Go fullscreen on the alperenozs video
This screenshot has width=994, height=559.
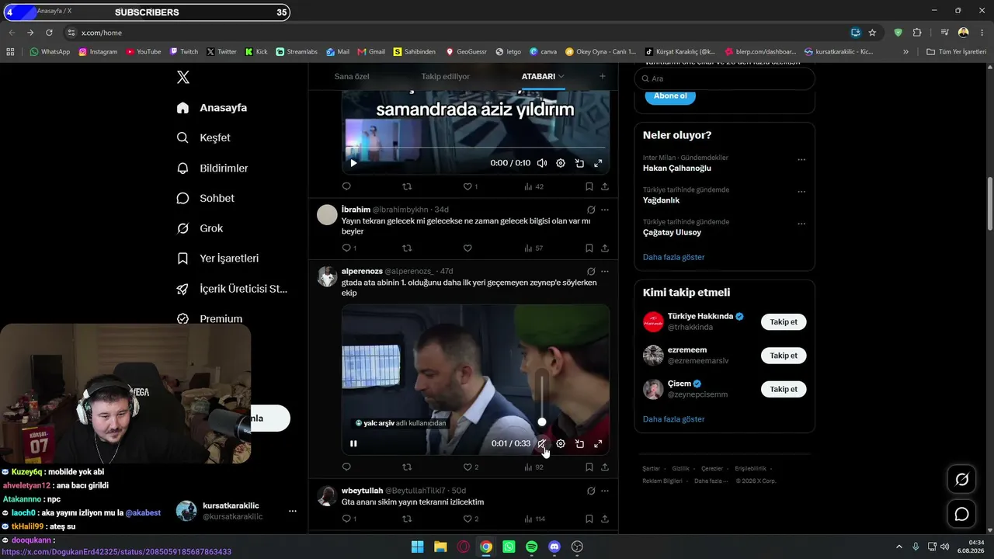[598, 444]
